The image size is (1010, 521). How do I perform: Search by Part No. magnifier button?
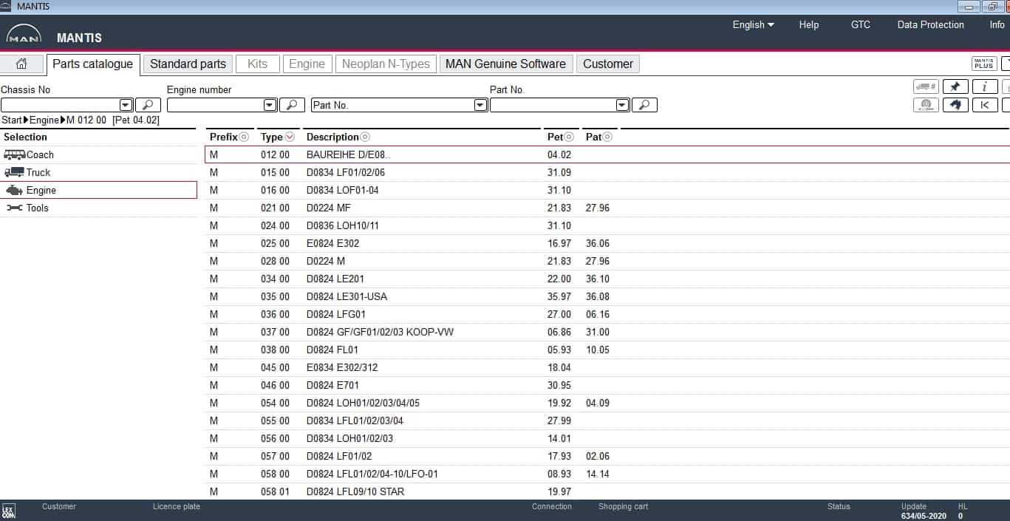644,105
